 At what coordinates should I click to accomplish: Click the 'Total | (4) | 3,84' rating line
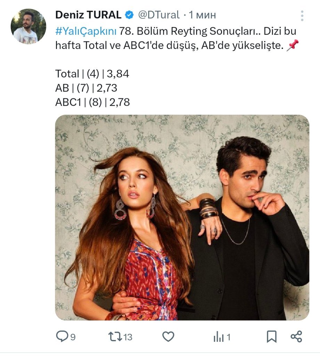[x=92, y=74]
